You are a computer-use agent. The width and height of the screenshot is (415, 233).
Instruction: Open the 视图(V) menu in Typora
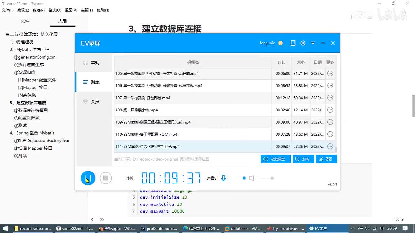[71, 10]
